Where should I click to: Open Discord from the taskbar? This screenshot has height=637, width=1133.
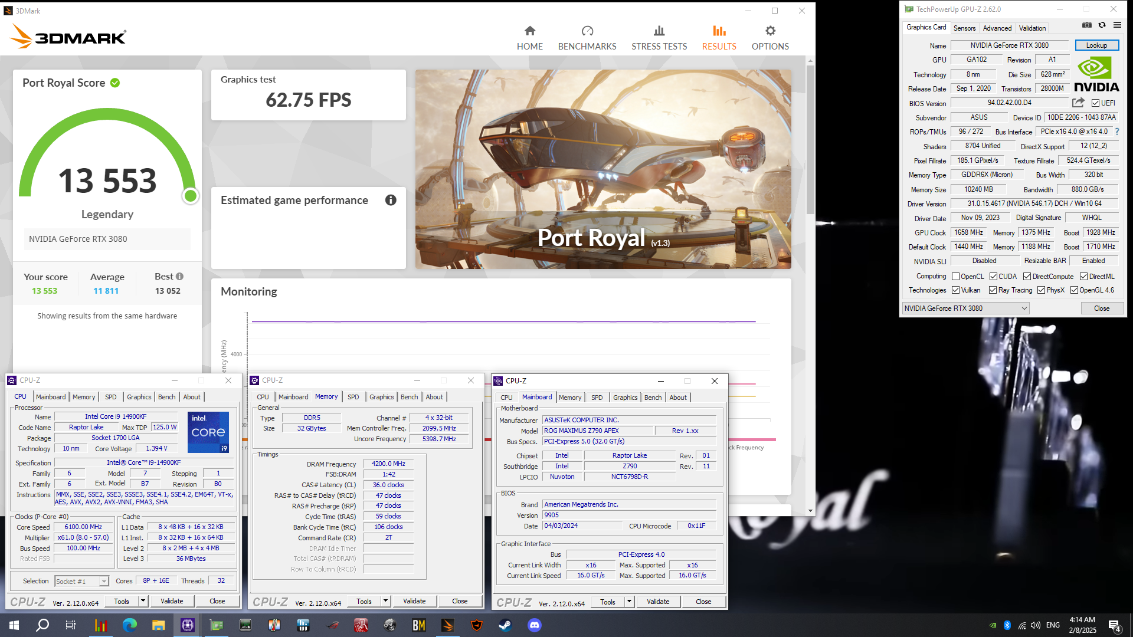point(534,625)
